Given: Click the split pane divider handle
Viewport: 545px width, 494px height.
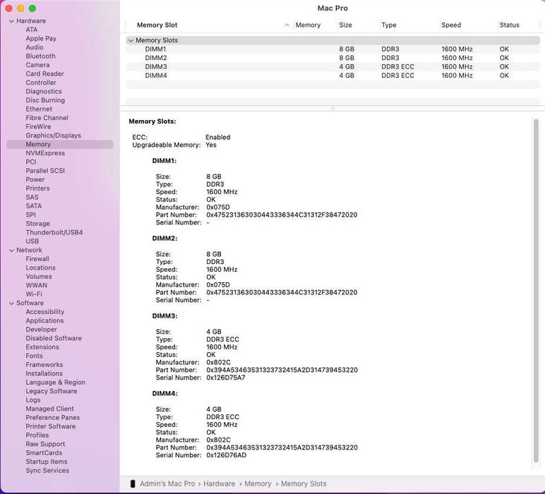Looking at the screenshot, I should coord(333,109).
